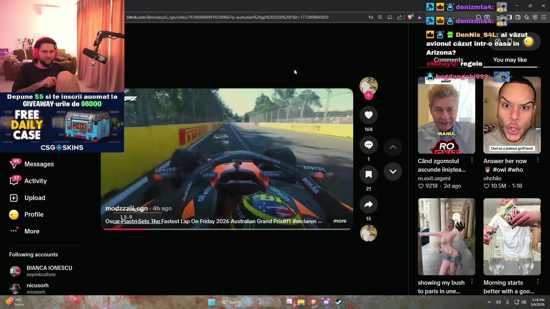Open Leo AI sparkle icon
The height and width of the screenshot is (309, 550).
(x=526, y=17)
